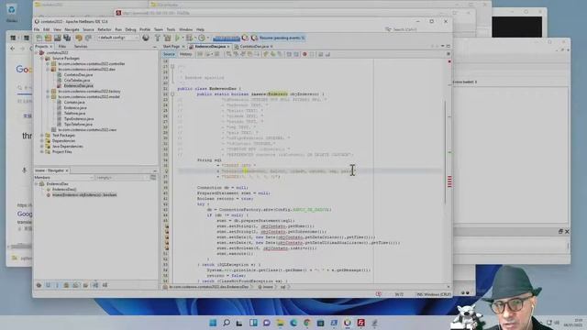Click the Clean and Build icon
The width and height of the screenshot is (587, 330).
pos(167,38)
